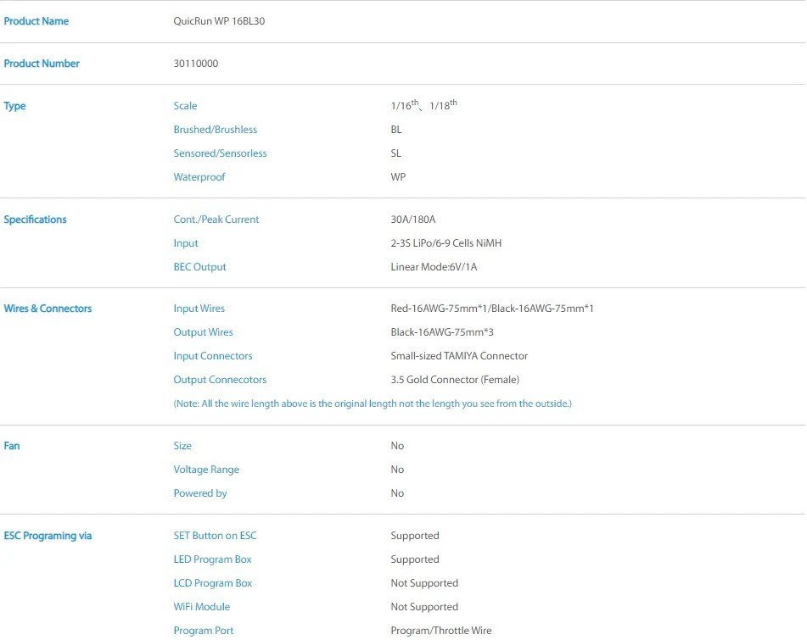This screenshot has width=807, height=640.
Task: Click the "Input" label under Specifications
Action: (x=186, y=243)
